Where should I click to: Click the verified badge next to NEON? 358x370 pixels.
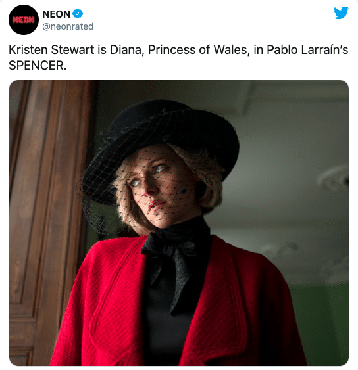pyautogui.click(x=78, y=14)
